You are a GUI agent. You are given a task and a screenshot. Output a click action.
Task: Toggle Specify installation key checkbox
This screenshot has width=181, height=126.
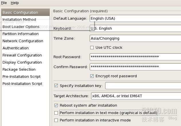tap(56, 86)
